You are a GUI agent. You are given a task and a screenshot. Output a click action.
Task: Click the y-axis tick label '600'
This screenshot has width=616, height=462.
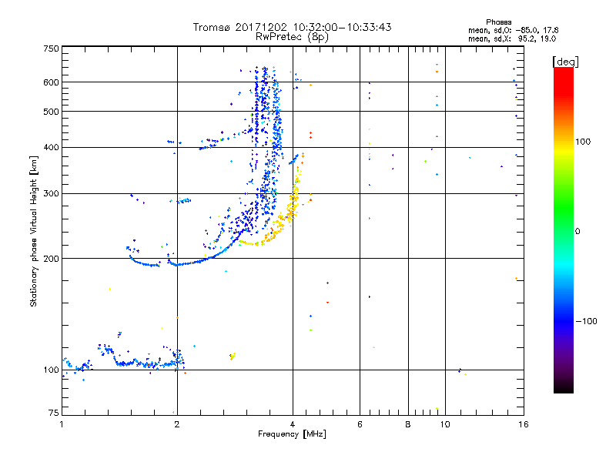[51, 82]
